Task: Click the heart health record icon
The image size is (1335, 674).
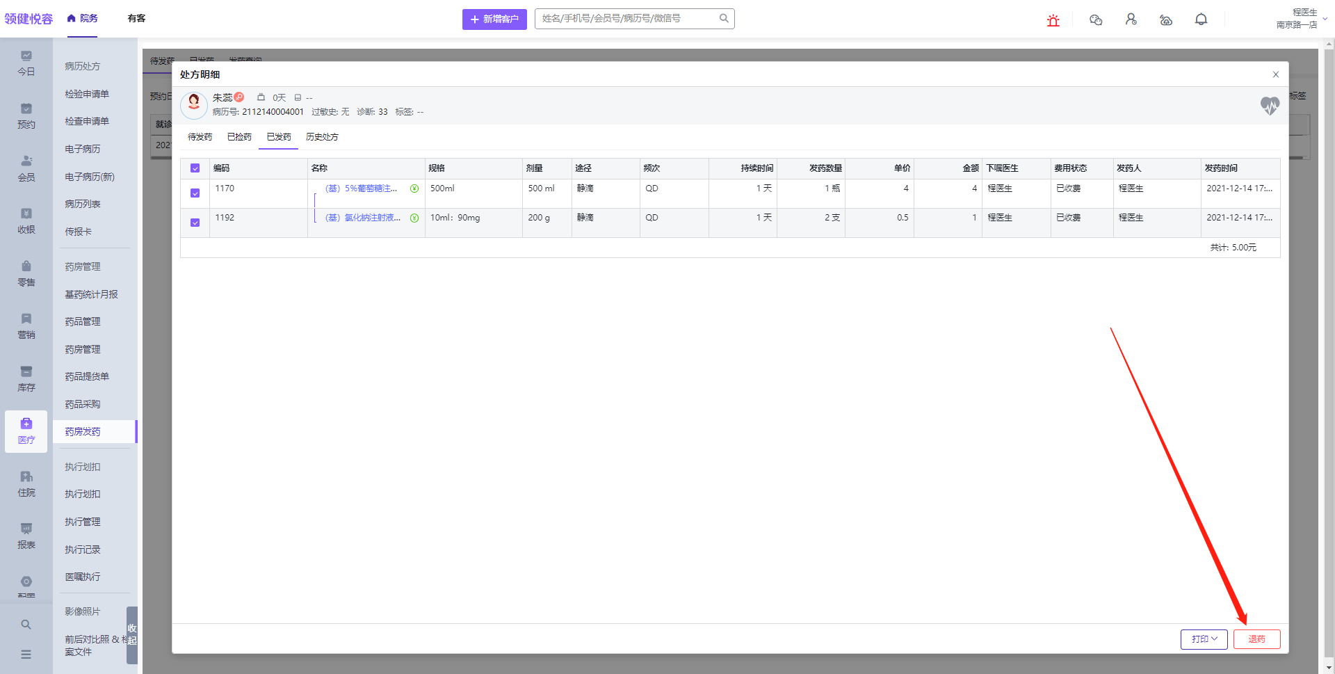Action: (x=1270, y=106)
